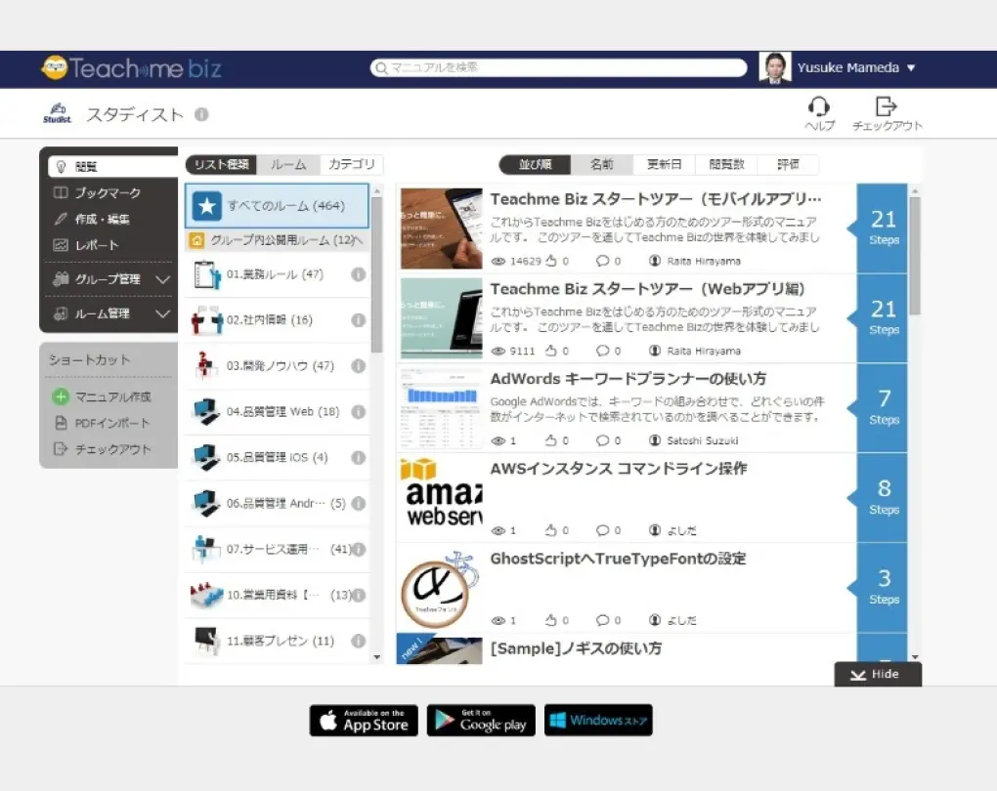Select the ルーム list type toggle
This screenshot has height=791, width=997.
click(288, 165)
